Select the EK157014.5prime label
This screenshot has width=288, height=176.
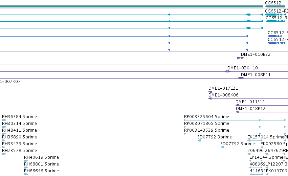266,137
